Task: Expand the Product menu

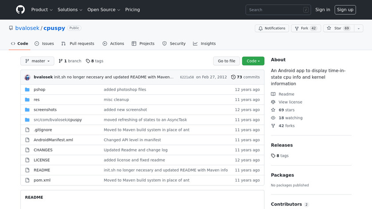Action: click(x=42, y=10)
